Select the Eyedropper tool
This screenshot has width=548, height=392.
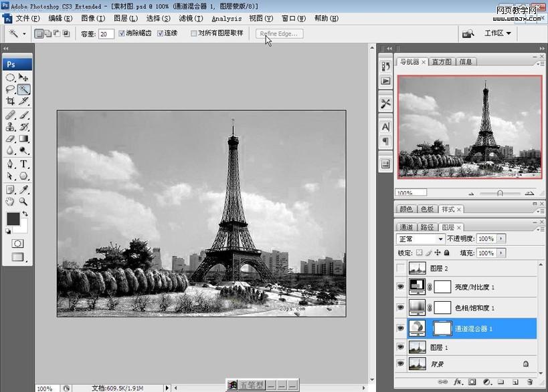(x=23, y=190)
